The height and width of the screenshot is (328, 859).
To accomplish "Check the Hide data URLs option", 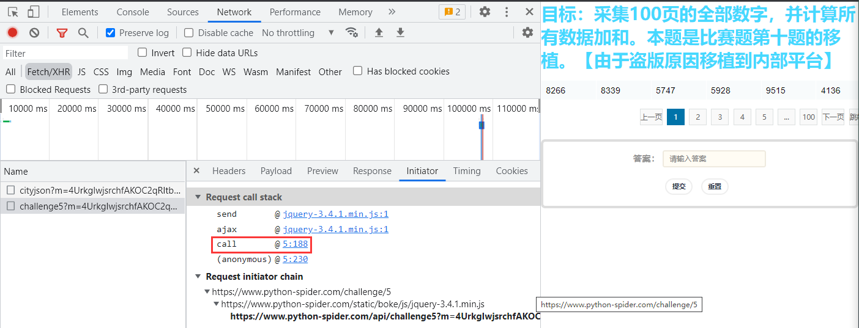I will [x=187, y=53].
